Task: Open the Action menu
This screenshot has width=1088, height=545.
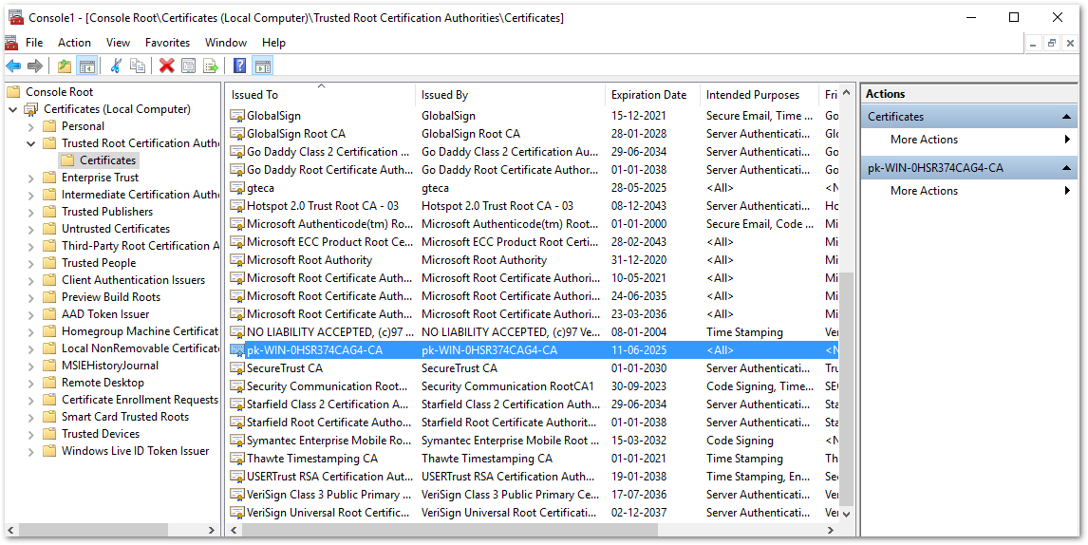Action: (x=74, y=43)
